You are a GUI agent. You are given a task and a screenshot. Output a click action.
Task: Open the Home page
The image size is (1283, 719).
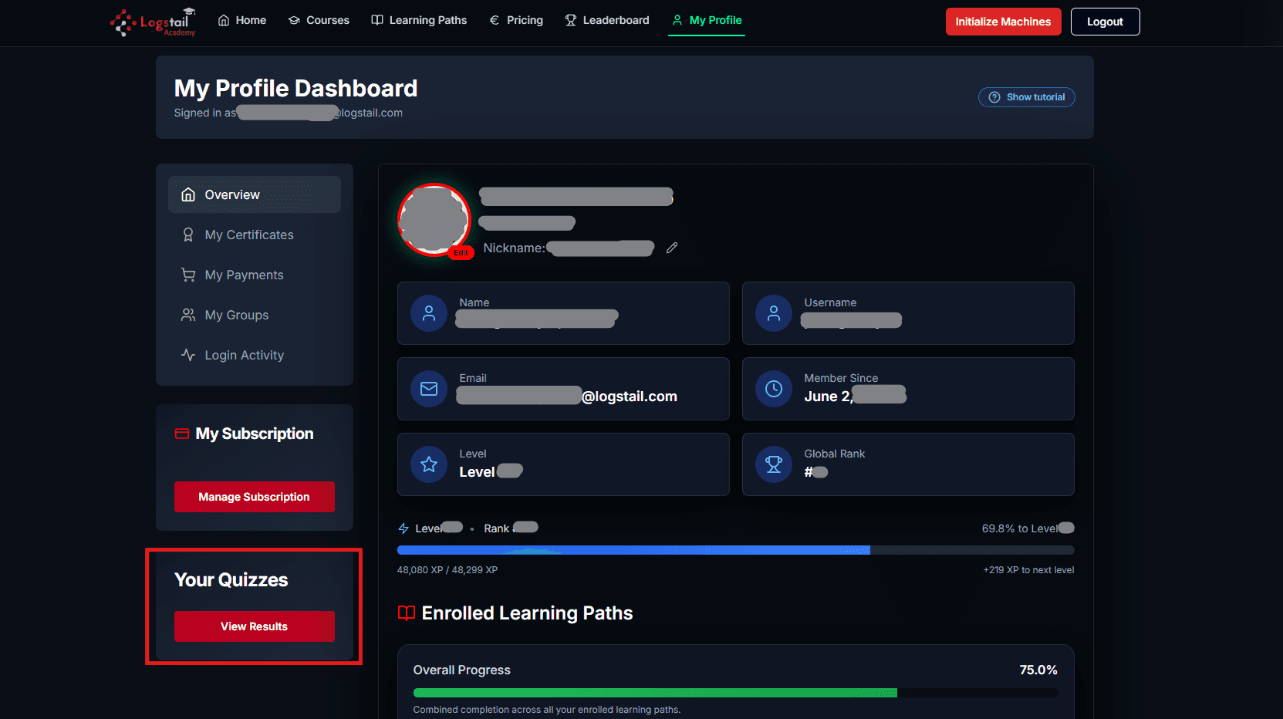click(x=242, y=20)
